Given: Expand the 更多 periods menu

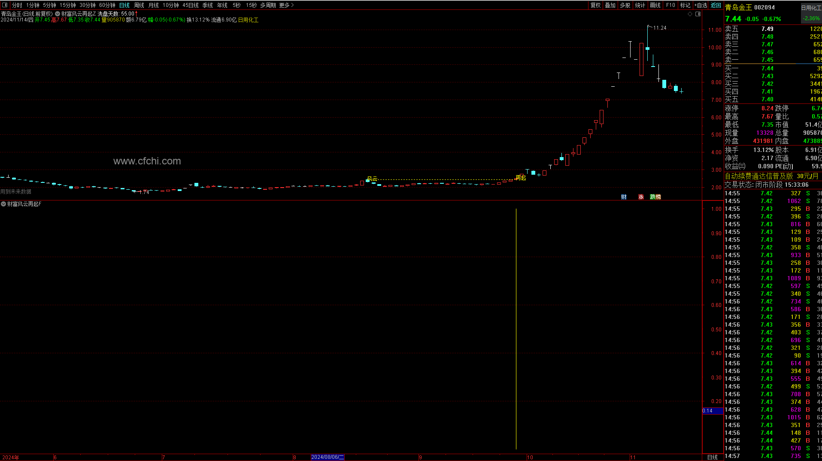Looking at the screenshot, I should 286,5.
